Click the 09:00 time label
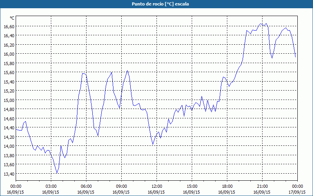Screen dimensions: 313x196 click(x=121, y=187)
